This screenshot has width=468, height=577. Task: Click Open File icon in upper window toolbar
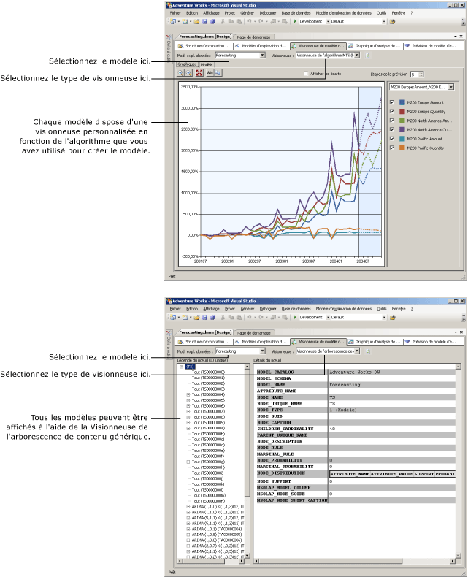click(x=197, y=22)
